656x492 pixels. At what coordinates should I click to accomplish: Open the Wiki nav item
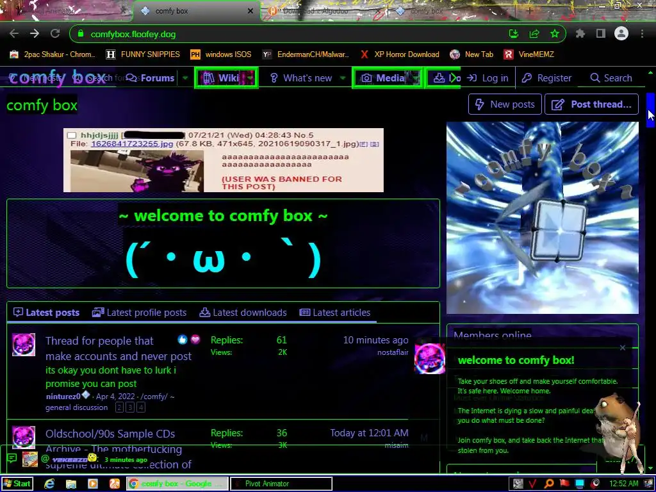(221, 78)
